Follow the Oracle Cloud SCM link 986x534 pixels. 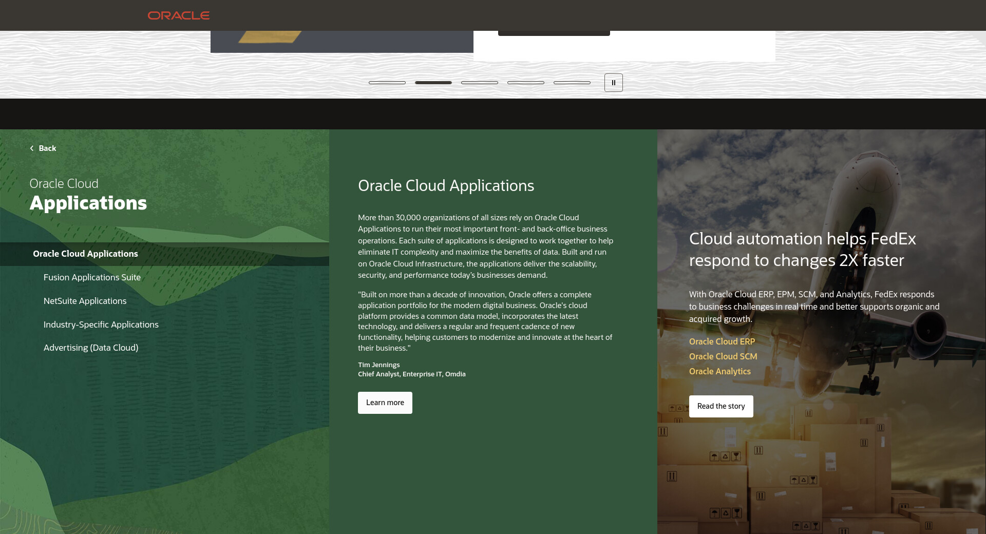click(723, 356)
